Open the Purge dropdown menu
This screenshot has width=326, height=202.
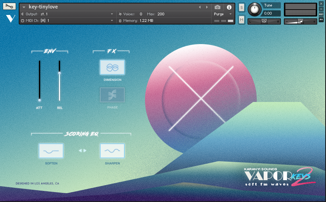223,14
